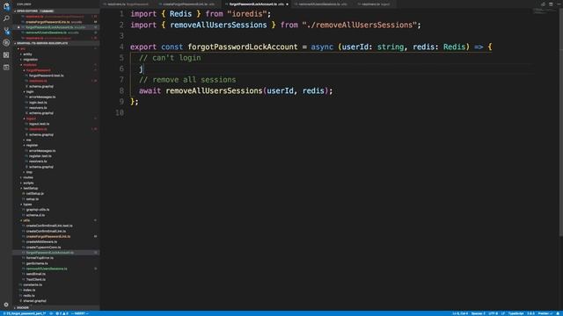Viewport: 563px width, 316px height.
Task: Collapse the login folder
Action: click(x=30, y=91)
